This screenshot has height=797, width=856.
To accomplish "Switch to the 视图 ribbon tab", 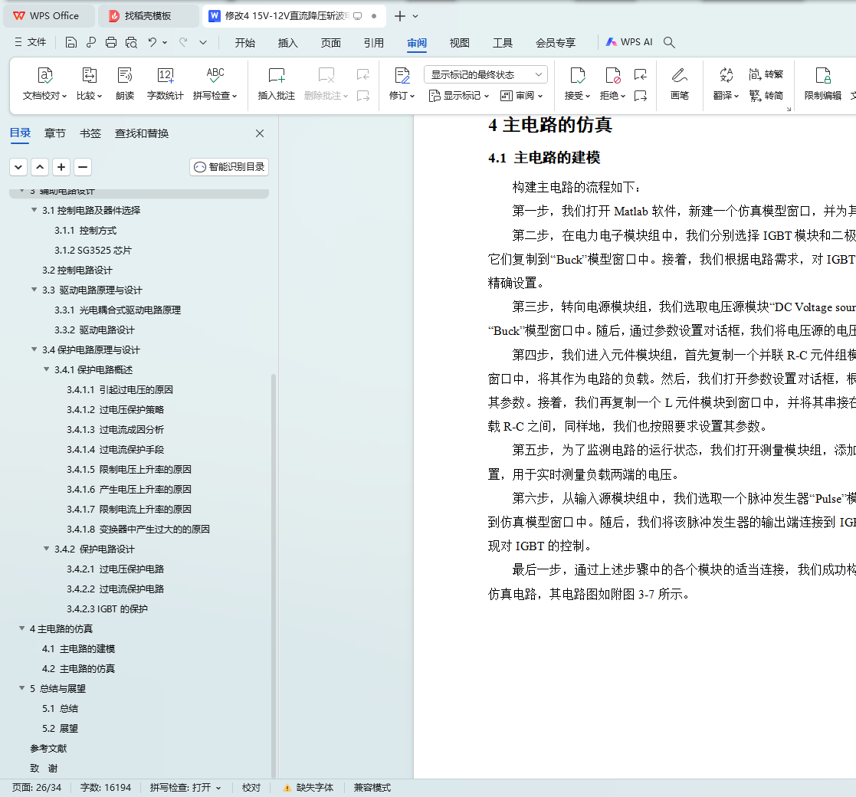I will click(460, 43).
